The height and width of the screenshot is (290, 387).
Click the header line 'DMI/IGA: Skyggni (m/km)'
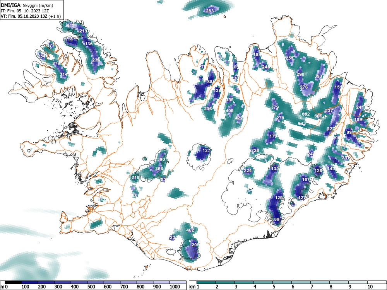(x=27, y=5)
